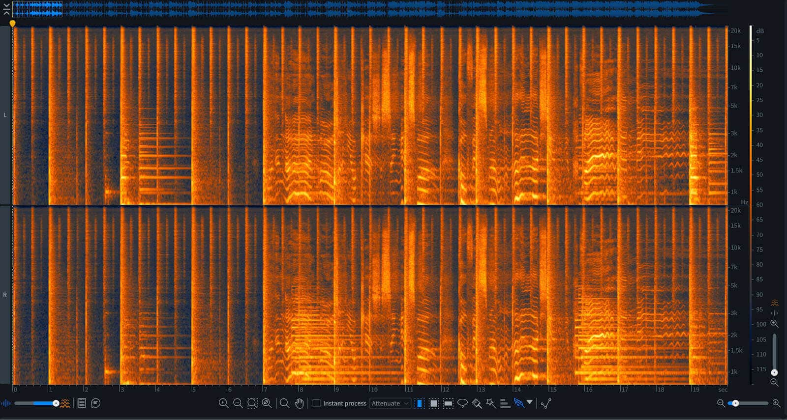Image resolution: width=787 pixels, height=420 pixels.
Task: Select the Frequency selection tool
Action: click(x=448, y=403)
